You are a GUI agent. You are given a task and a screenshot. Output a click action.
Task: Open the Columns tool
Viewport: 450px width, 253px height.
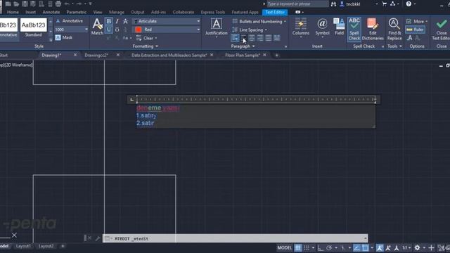300,28
